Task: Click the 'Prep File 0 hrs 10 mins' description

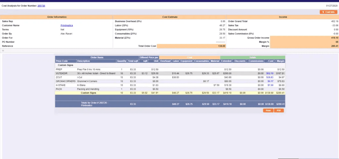Action: pyautogui.click(x=89, y=69)
